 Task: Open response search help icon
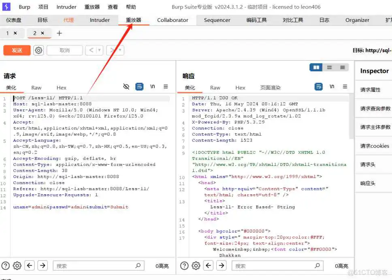184,265
